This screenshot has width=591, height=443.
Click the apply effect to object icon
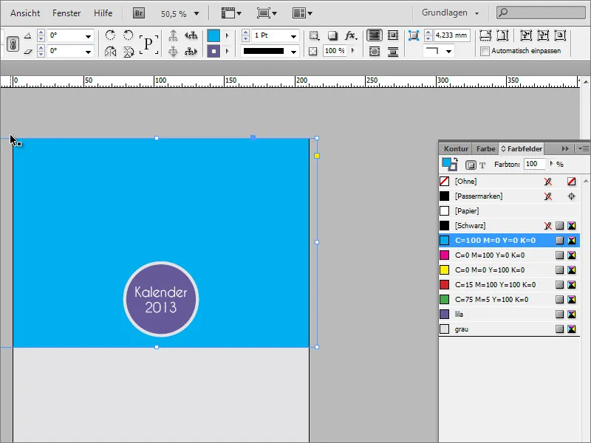pyautogui.click(x=313, y=35)
